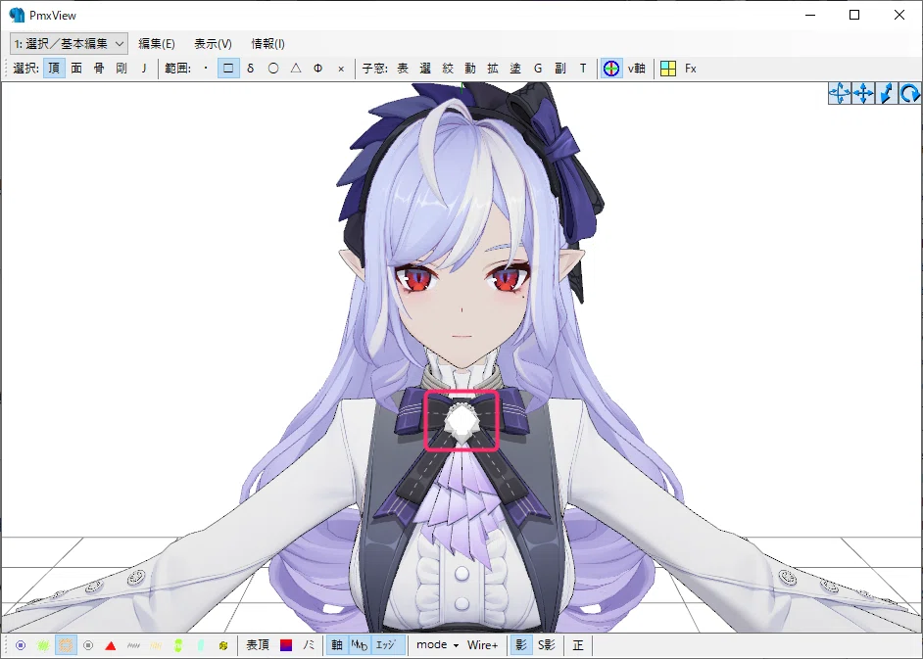Click the four-pane view layout icon
This screenshot has width=923, height=659.
(x=668, y=69)
